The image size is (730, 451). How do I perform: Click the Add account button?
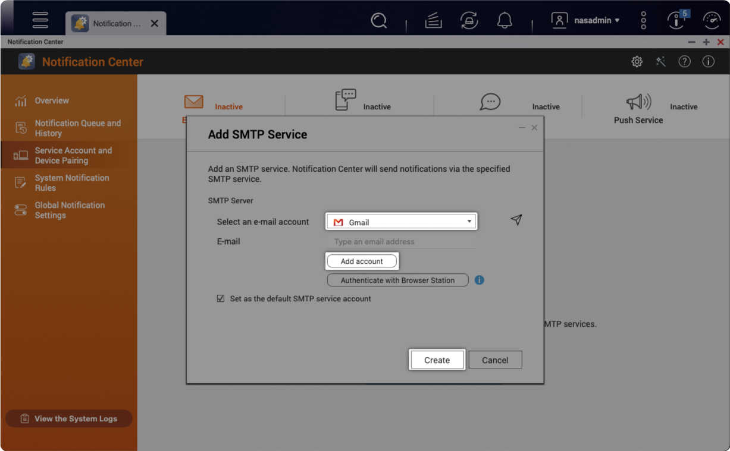(362, 261)
